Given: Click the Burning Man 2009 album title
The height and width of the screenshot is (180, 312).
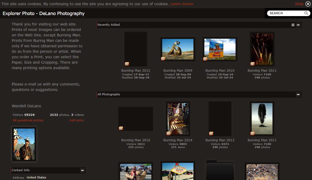Looking at the screenshot, I should pyautogui.click(x=178, y=70).
